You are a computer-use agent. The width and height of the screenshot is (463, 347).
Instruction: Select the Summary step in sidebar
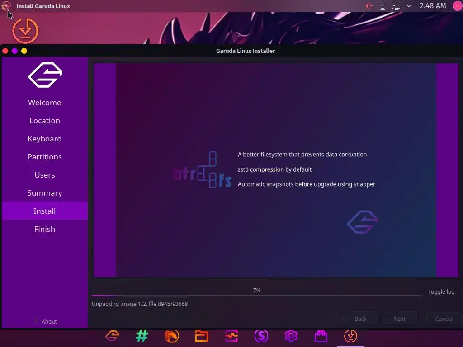[45, 193]
